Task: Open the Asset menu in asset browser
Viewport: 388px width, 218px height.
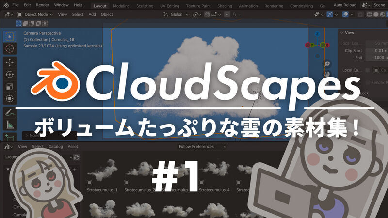Action: [x=73, y=147]
